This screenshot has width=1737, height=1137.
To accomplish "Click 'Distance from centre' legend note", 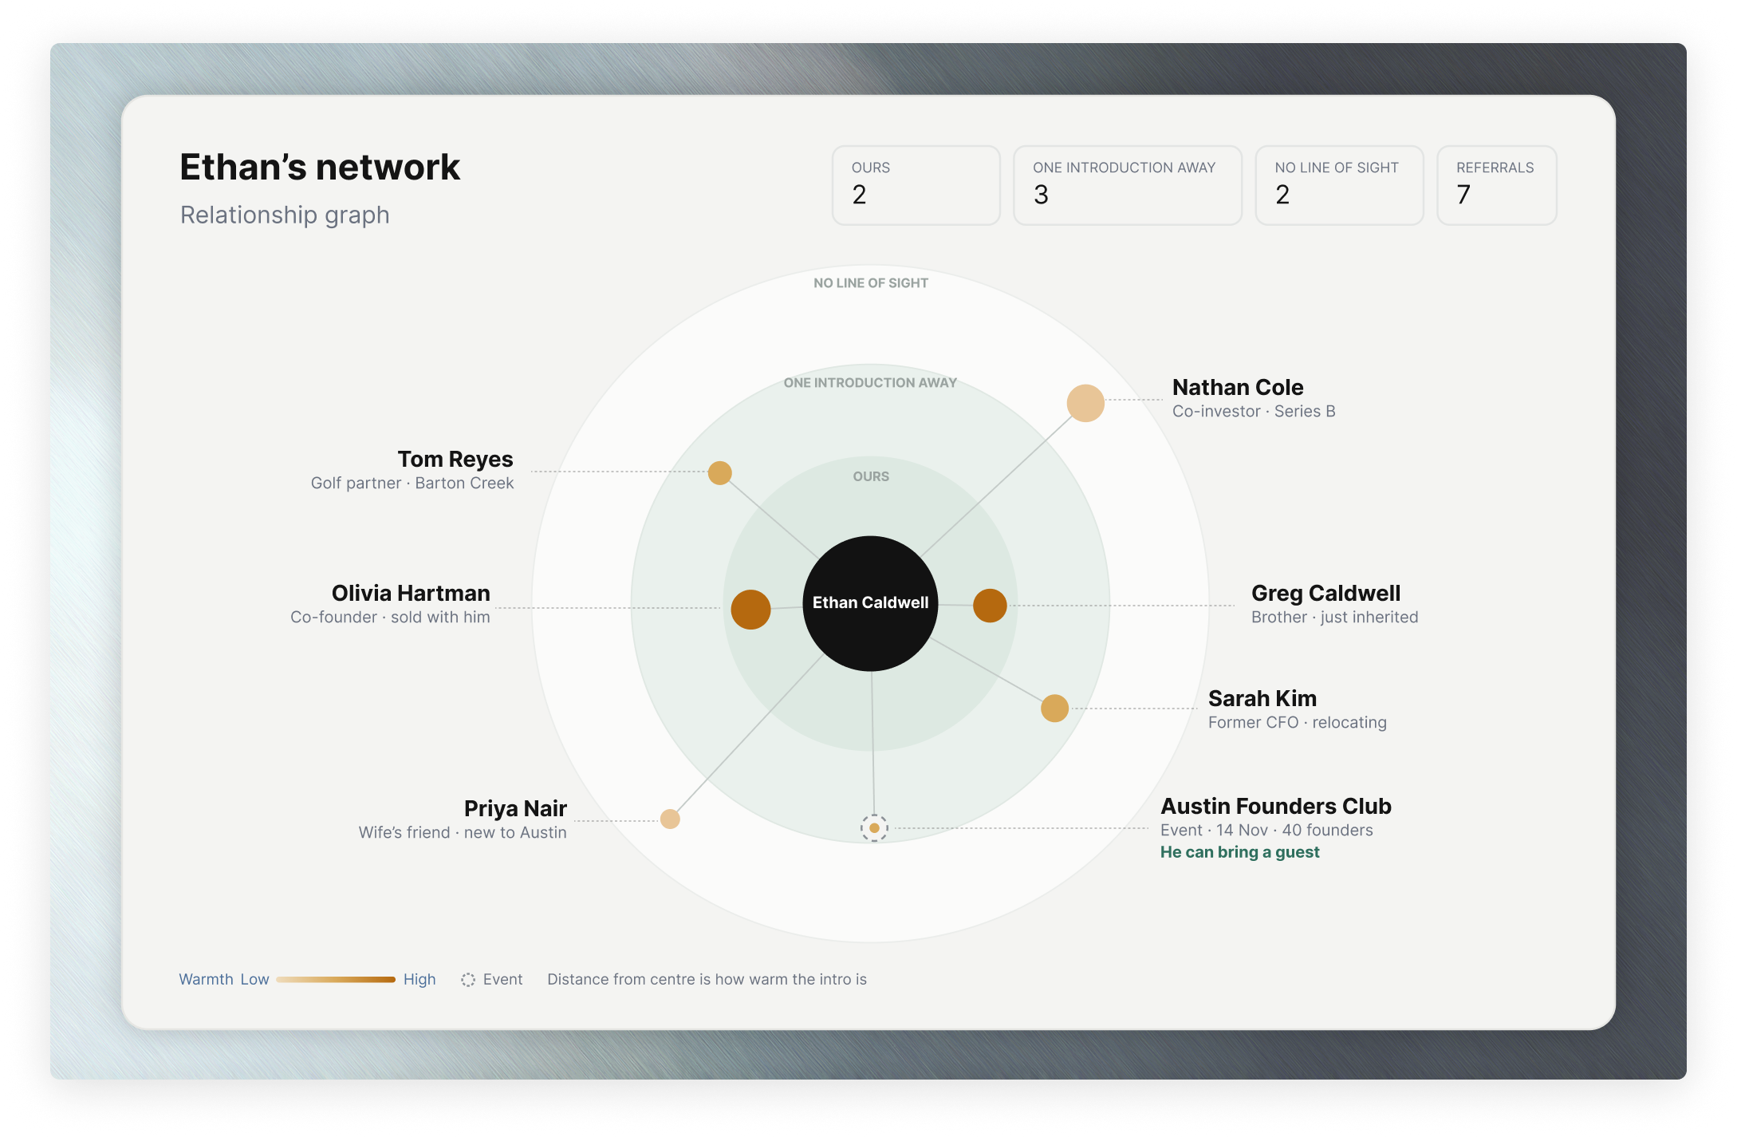I will click(707, 980).
